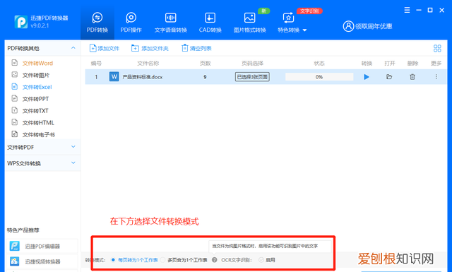Open the hamburger menu in title bar
This screenshot has width=452, height=272.
(407, 10)
